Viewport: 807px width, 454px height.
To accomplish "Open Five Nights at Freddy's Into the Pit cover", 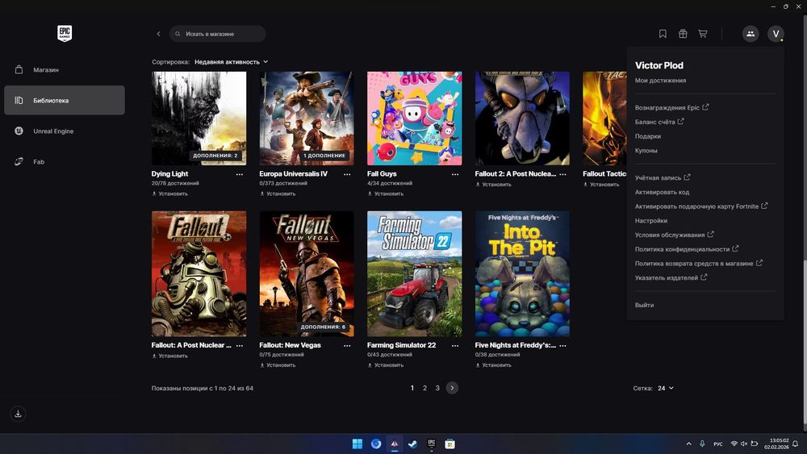I will click(x=522, y=273).
